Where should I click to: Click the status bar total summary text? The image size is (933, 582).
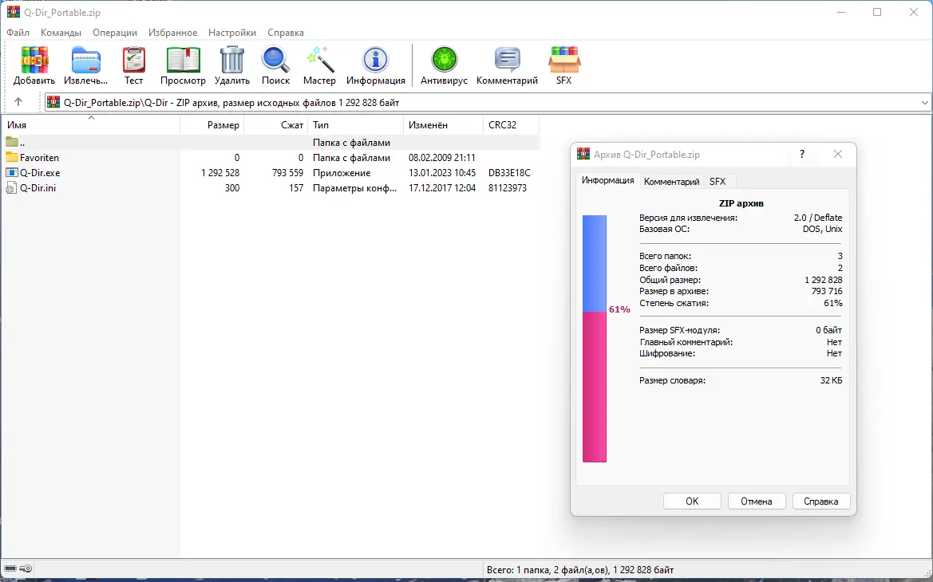click(x=580, y=569)
